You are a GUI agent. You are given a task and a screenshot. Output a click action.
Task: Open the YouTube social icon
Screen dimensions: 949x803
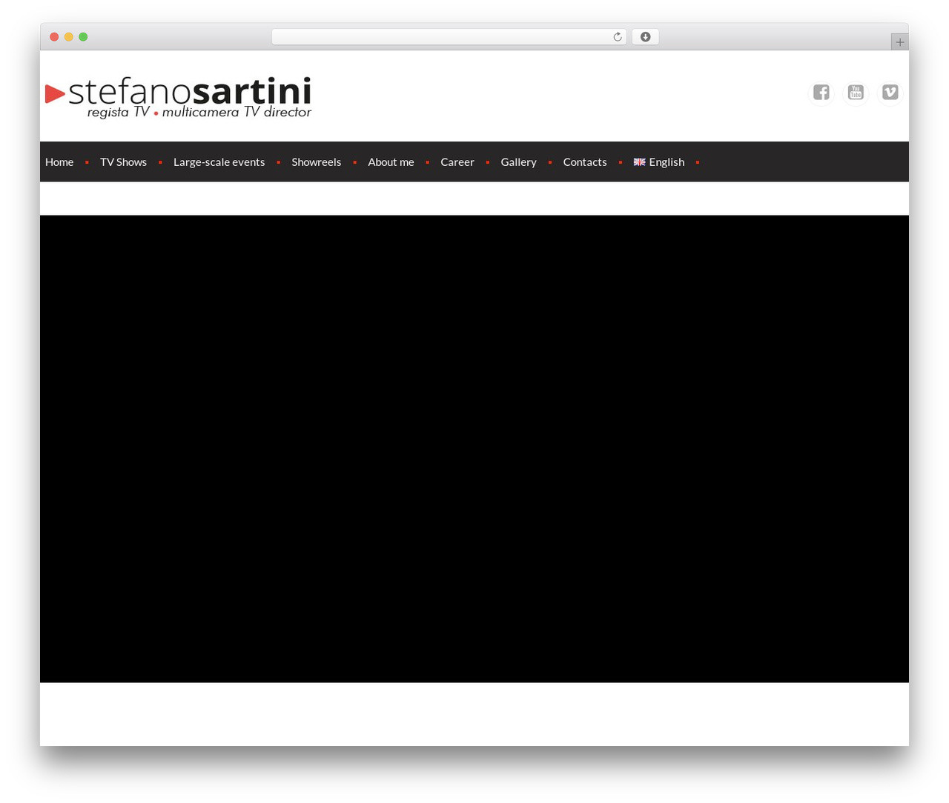856,93
